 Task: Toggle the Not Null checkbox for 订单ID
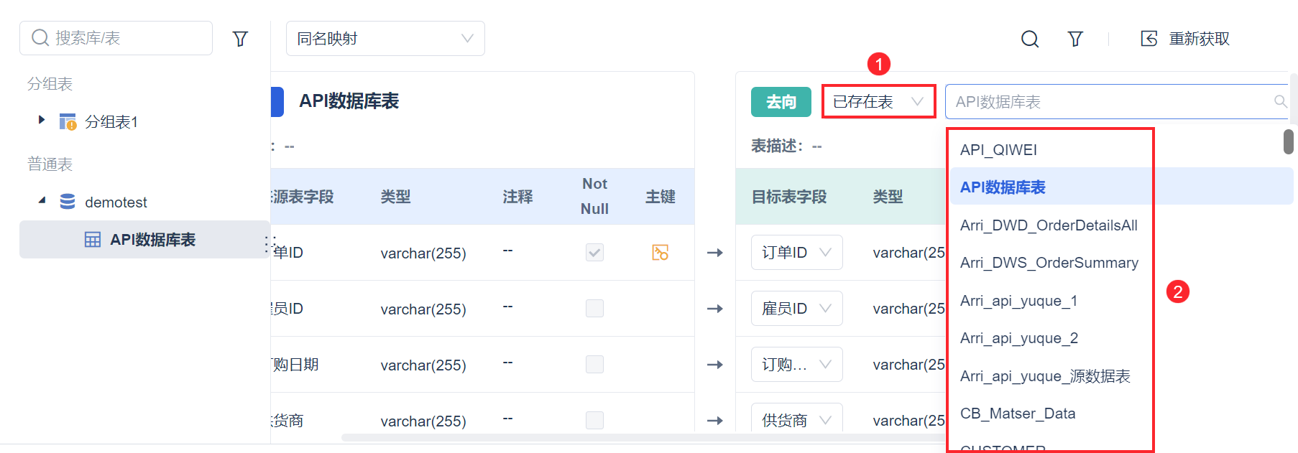point(594,253)
